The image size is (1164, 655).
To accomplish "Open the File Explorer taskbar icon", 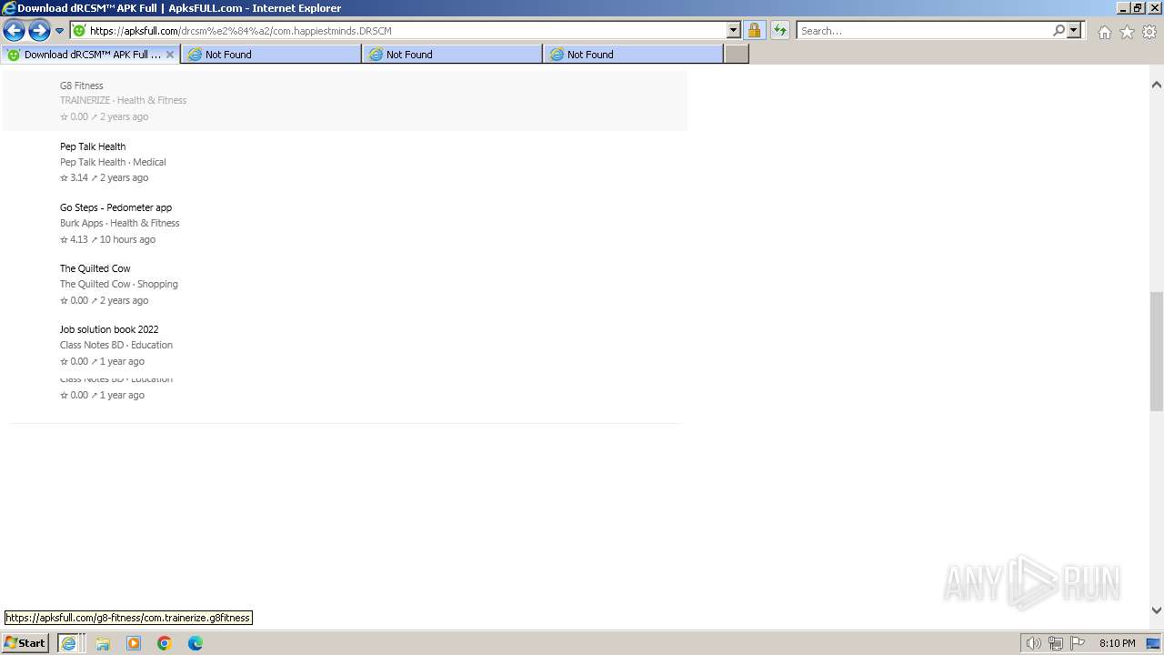I will [103, 643].
